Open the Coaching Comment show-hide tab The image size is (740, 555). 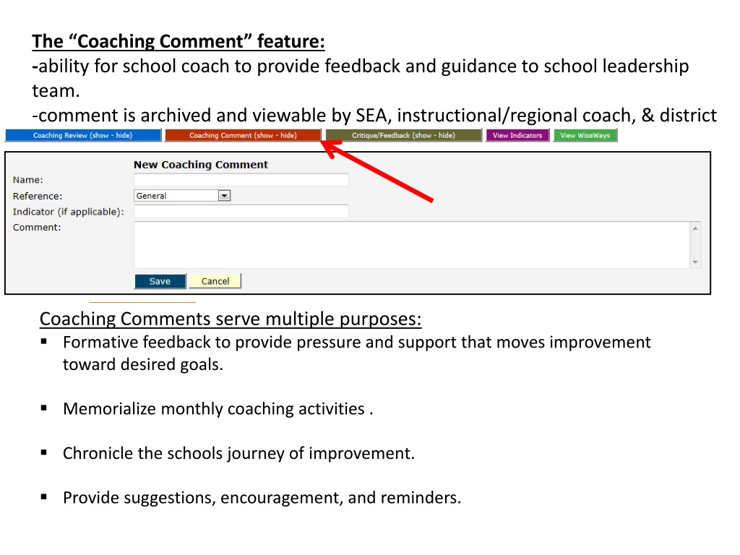[243, 135]
